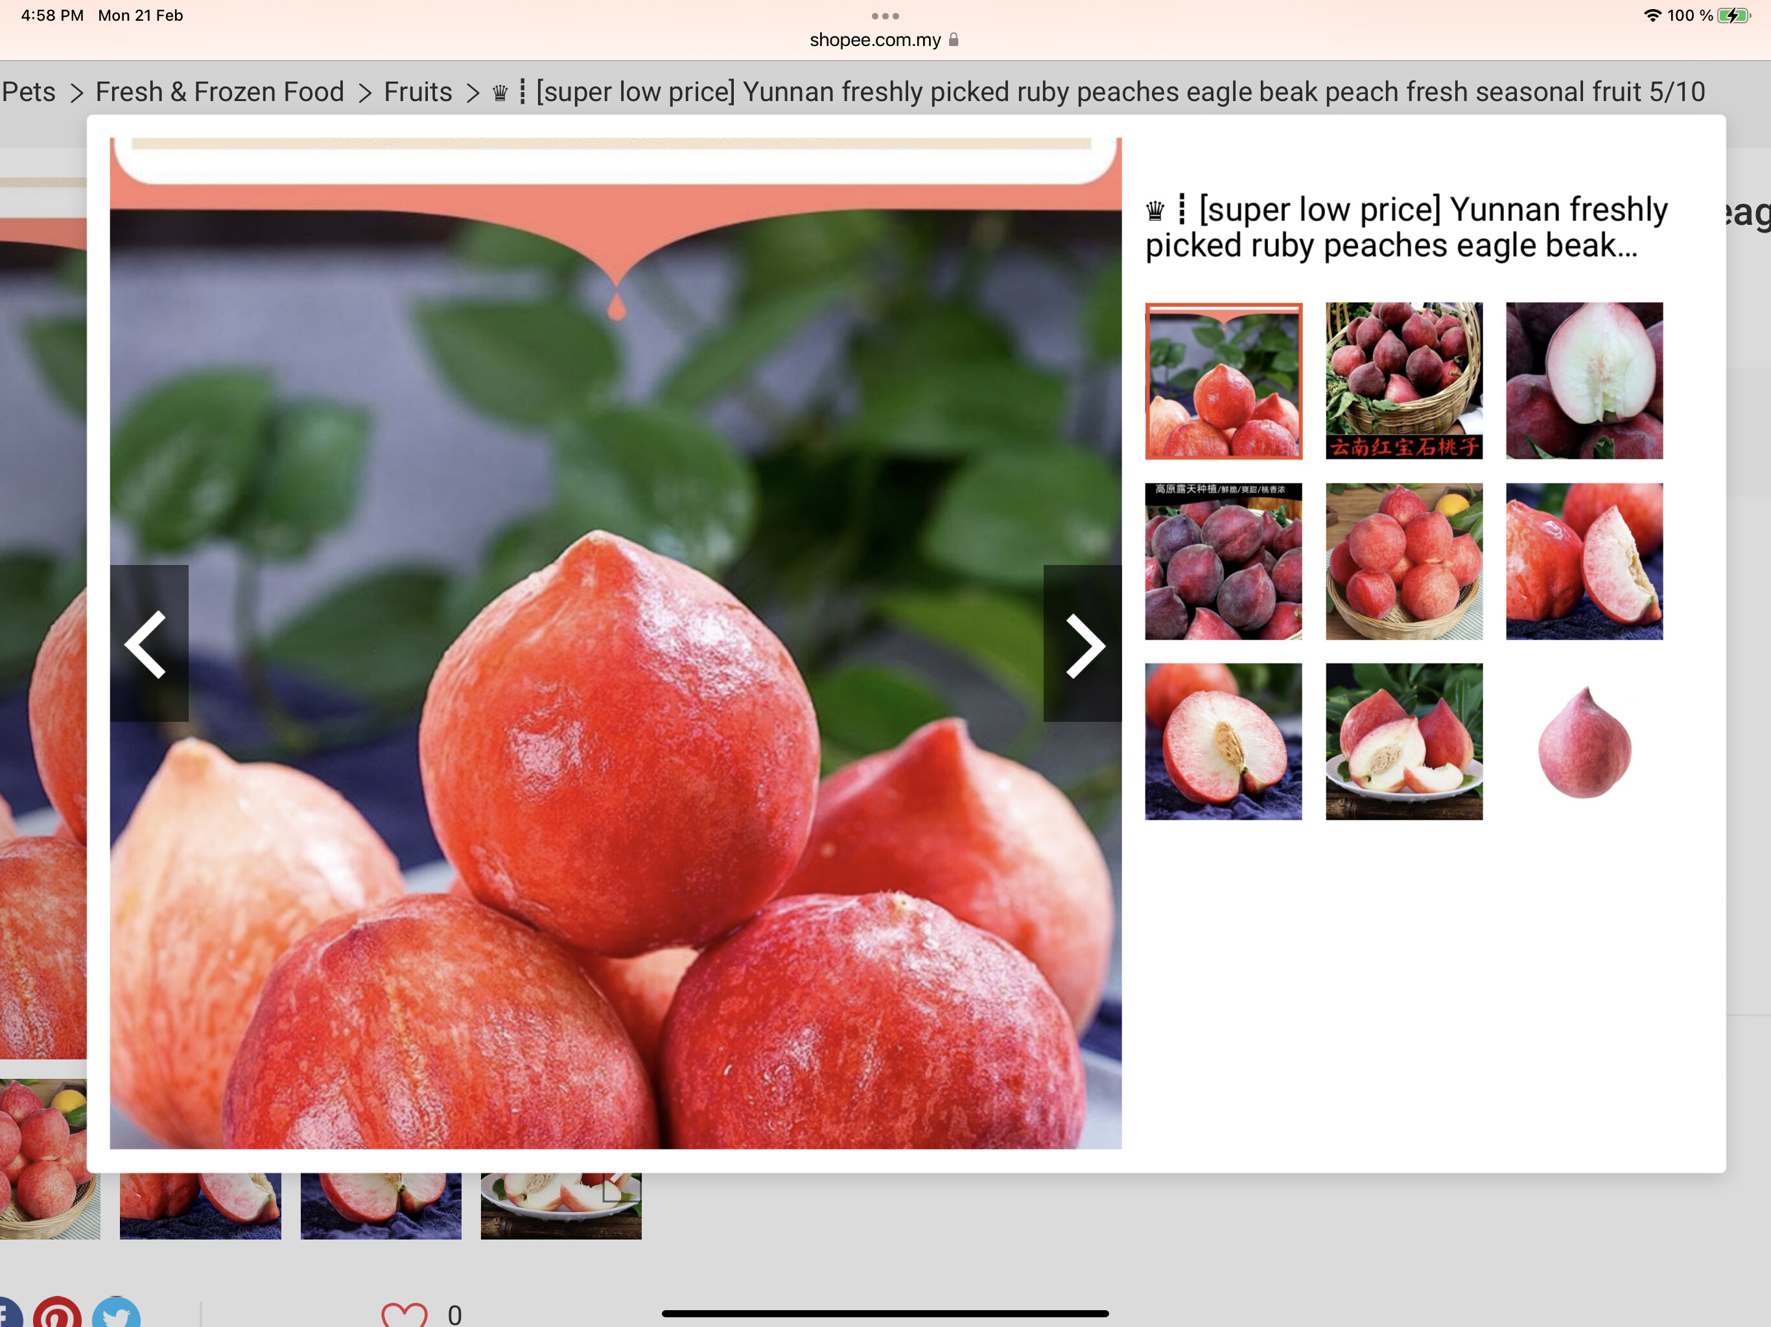Tap the shopee.com.my address bar title
Viewport: 1771px width, 1327px height.
tap(876, 40)
